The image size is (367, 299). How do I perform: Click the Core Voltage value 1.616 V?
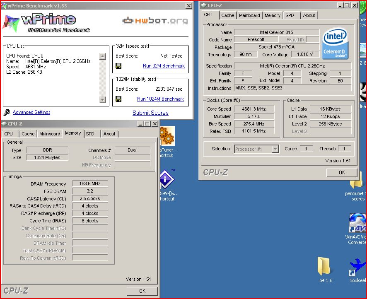[305, 55]
